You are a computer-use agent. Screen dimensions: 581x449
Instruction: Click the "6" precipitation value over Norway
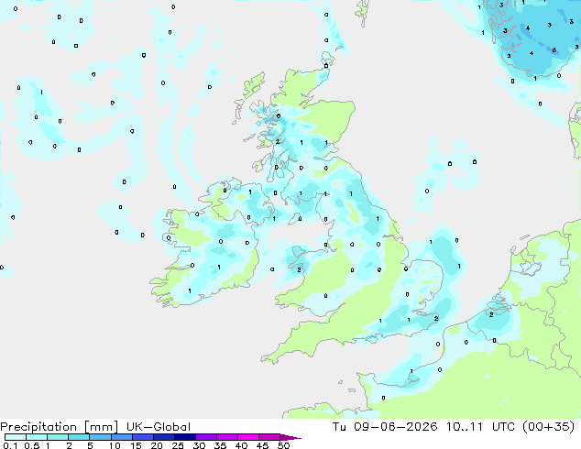[554, 50]
